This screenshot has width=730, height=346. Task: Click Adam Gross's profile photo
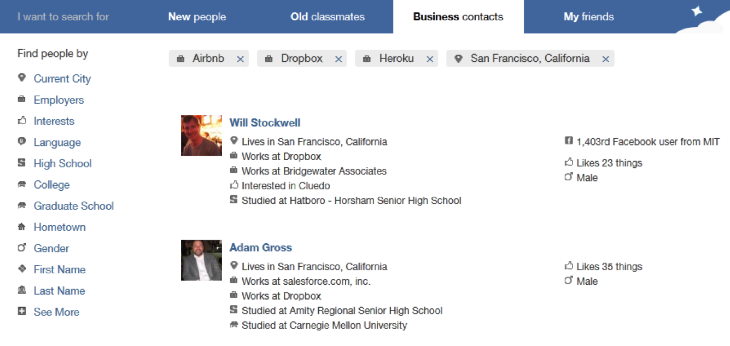point(201,260)
